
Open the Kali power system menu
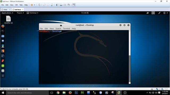165,13
